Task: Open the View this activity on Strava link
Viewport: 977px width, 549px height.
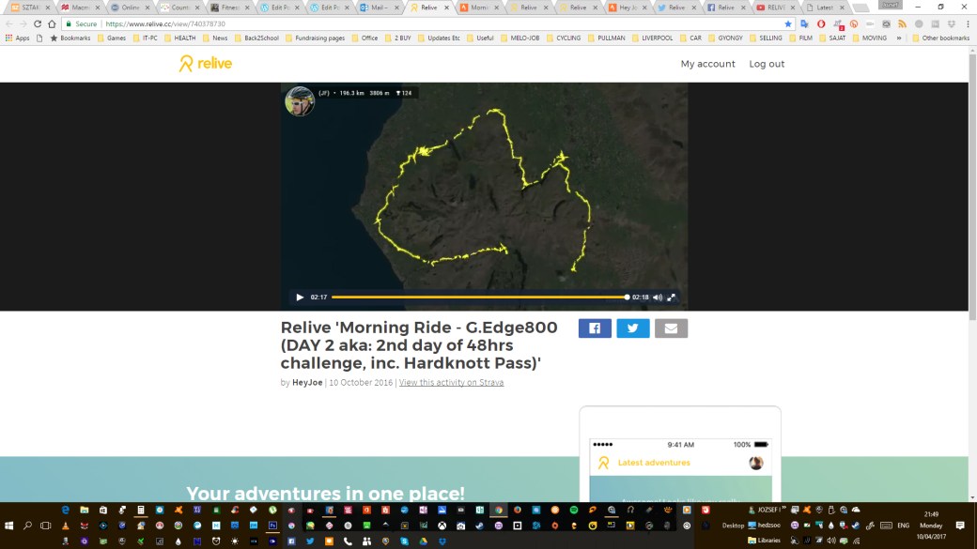Action: [x=451, y=383]
